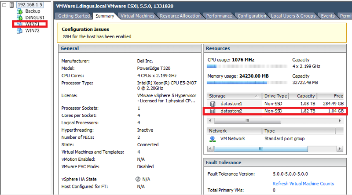352x195 pixels.
Task: Click network list scroll left arrow
Action: 210,149
